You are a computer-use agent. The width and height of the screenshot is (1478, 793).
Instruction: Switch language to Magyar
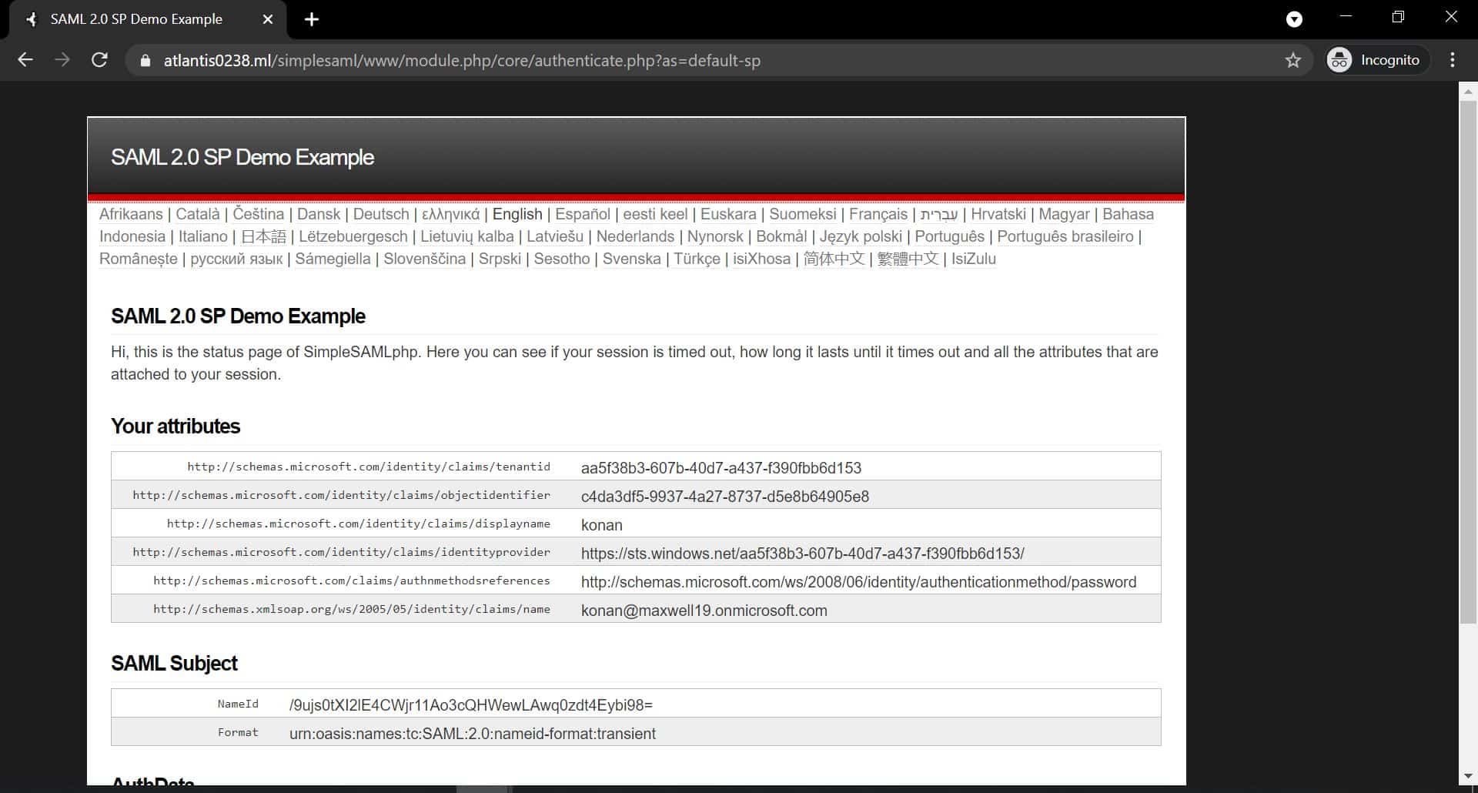[x=1064, y=214]
